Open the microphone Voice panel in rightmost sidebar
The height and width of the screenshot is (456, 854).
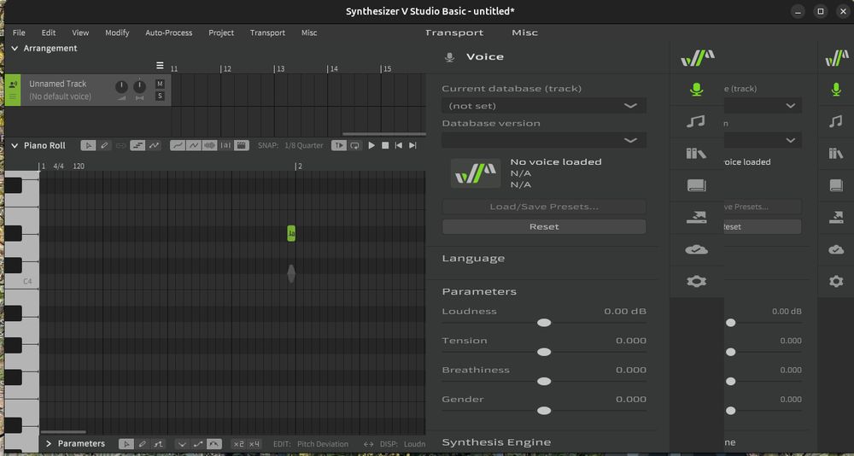(836, 90)
